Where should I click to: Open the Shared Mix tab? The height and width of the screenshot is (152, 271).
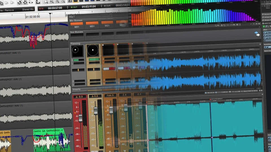[x=28, y=9]
